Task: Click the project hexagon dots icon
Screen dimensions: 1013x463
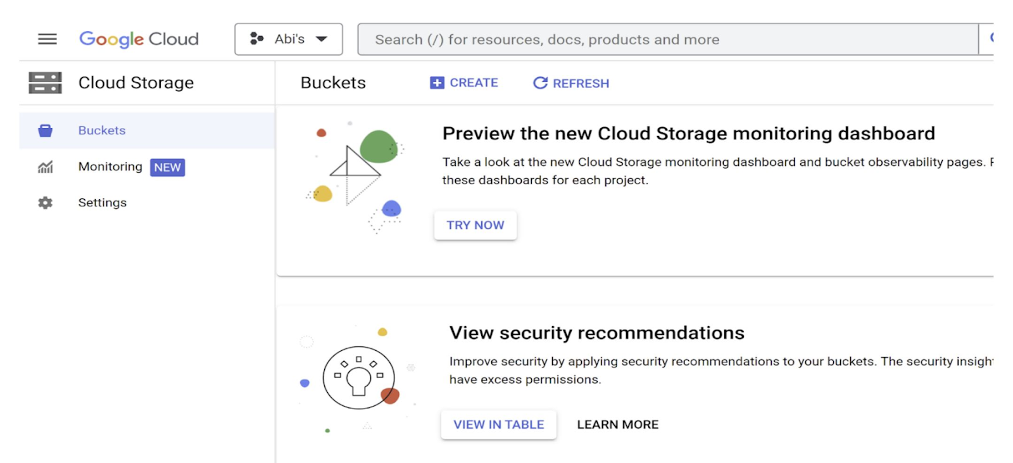Action: pos(256,39)
